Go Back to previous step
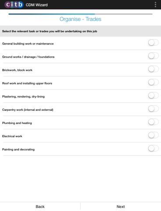 tap(40, 207)
